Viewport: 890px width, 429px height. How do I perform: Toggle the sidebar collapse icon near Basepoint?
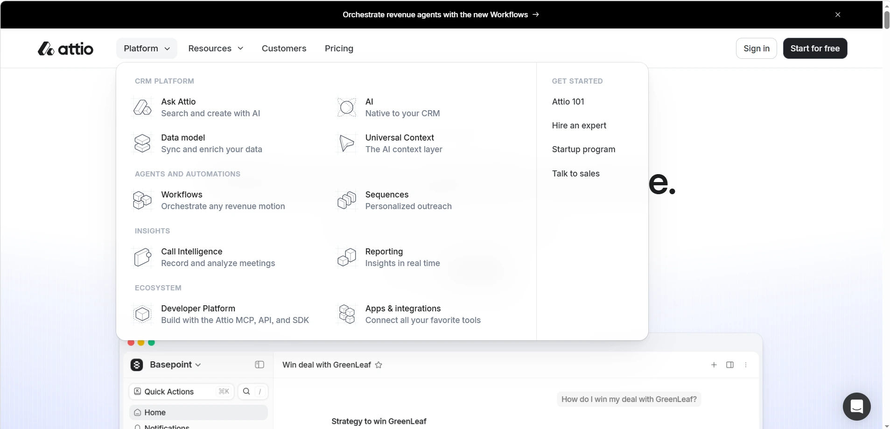(x=259, y=365)
